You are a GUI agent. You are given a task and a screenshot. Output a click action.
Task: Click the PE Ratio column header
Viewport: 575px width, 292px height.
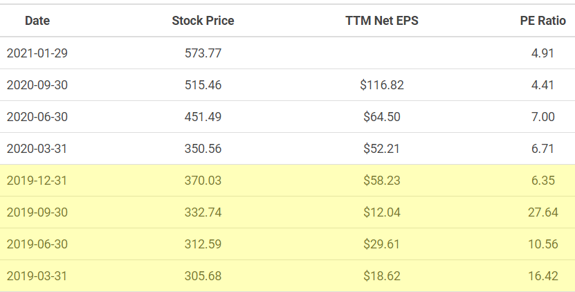click(x=542, y=21)
